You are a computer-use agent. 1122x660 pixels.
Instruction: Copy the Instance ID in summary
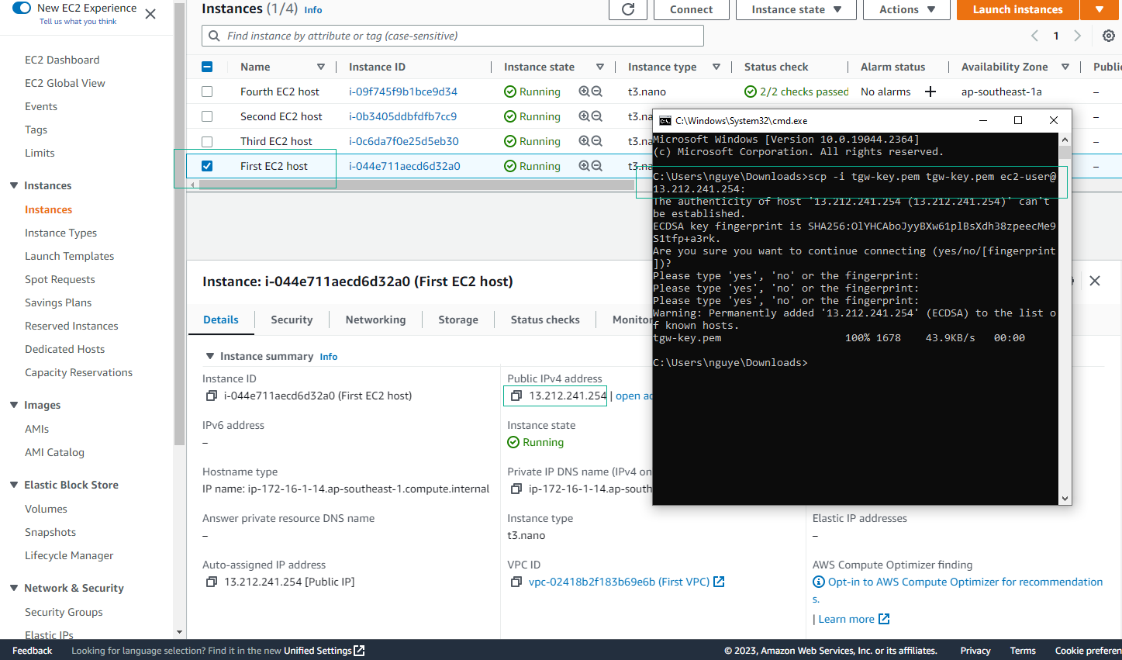[211, 396]
